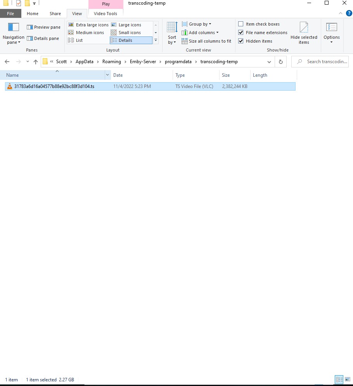Navigate to Scott in breadcrumb
Screen dimensions: 353x386
coord(61,62)
